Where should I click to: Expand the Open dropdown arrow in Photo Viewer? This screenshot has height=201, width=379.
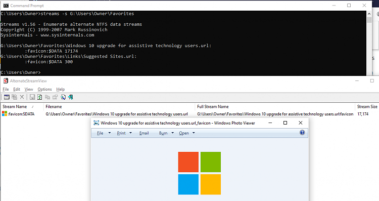194,133
